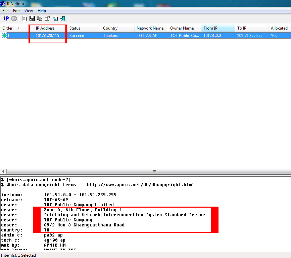Click the 'TOT Public Company Limited' descr line
This screenshot has height=258, width=291.
[57, 205]
